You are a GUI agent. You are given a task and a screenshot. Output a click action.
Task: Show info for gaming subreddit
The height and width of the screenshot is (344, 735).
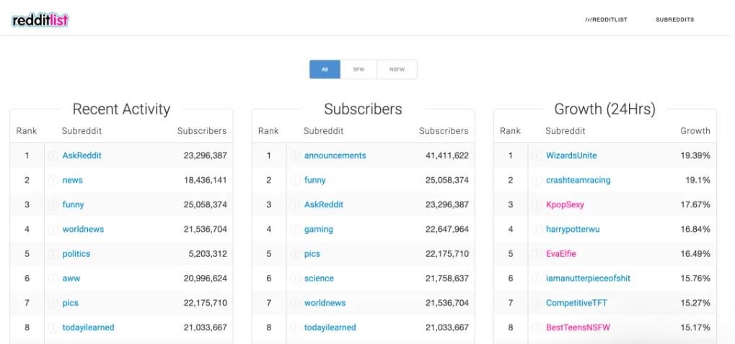coord(295,230)
